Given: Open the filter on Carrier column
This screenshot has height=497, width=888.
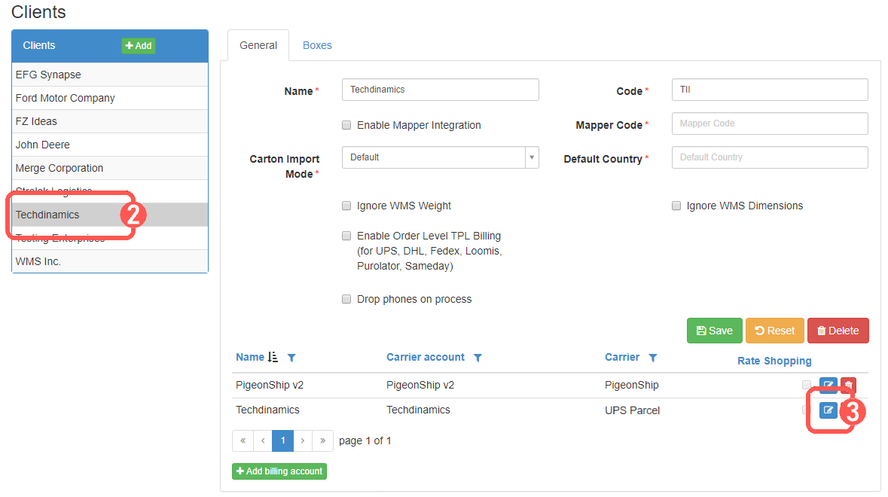Looking at the screenshot, I should (653, 358).
